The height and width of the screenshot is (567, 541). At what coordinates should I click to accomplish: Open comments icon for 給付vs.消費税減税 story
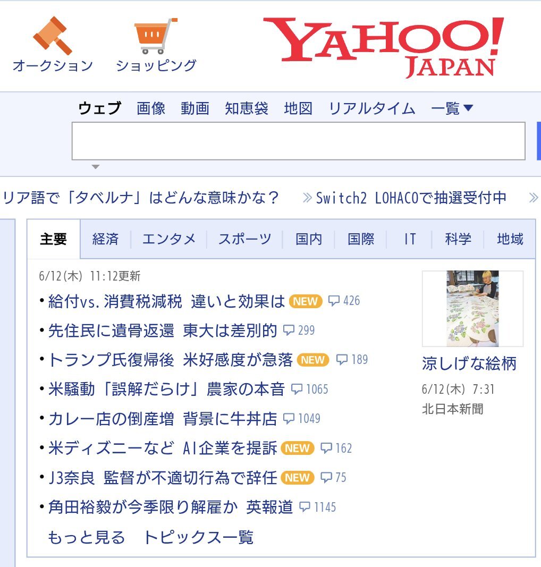[x=333, y=301]
